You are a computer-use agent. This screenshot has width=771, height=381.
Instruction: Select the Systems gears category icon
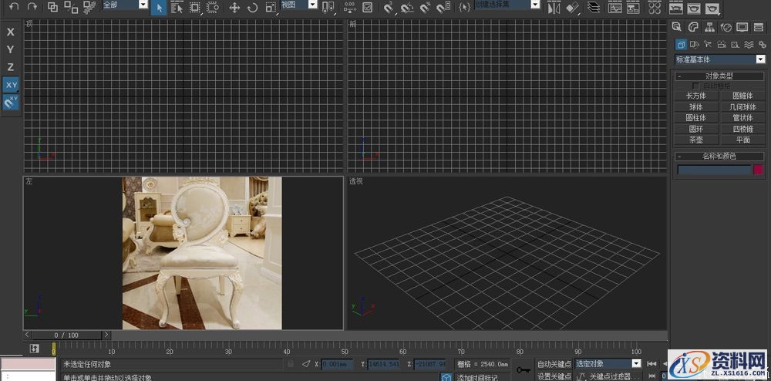pos(763,45)
